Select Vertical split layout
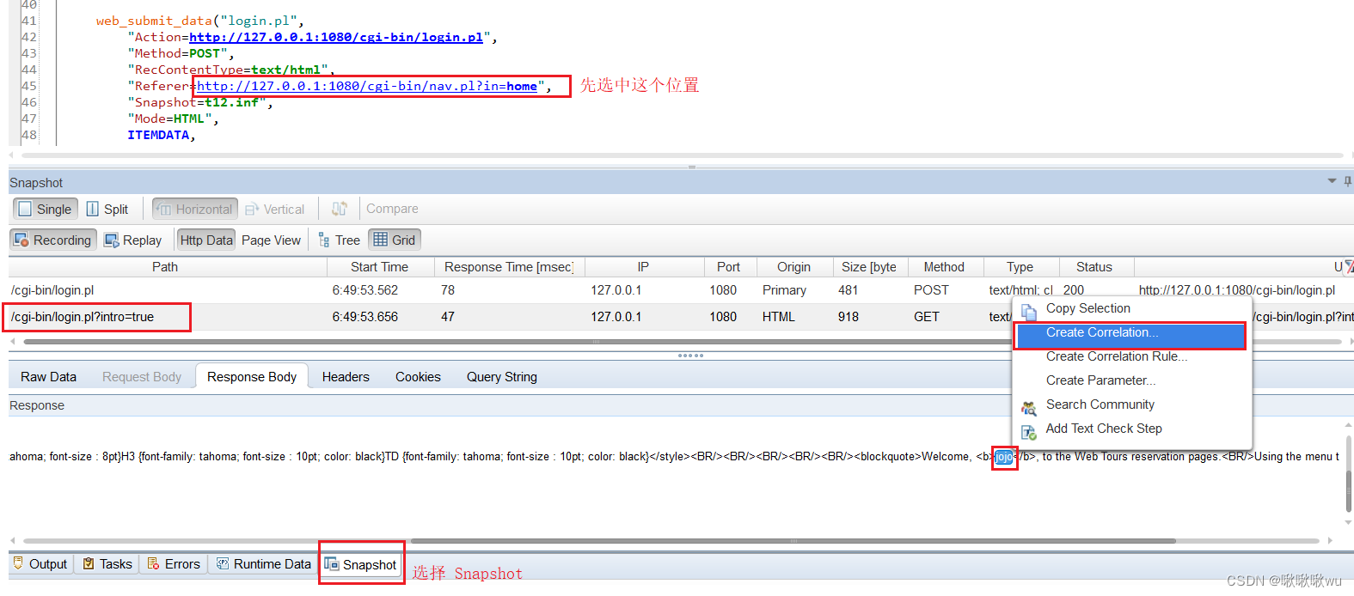The height and width of the screenshot is (596, 1354). click(x=275, y=209)
